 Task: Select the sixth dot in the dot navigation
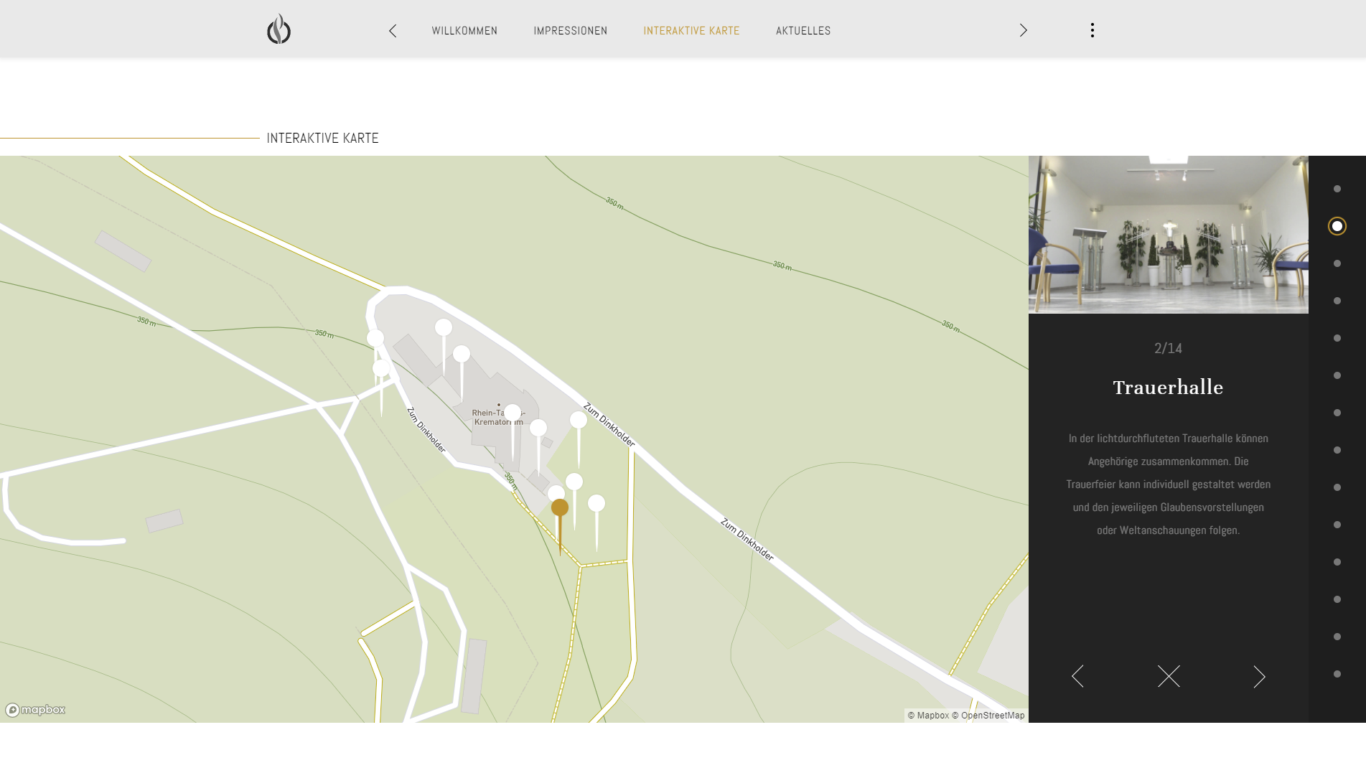(1337, 375)
